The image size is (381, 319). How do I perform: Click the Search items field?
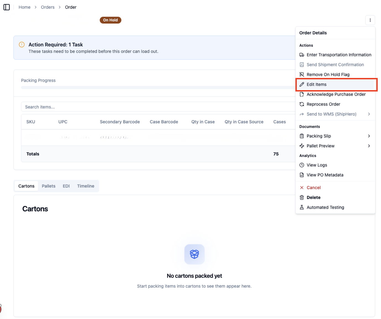click(158, 107)
